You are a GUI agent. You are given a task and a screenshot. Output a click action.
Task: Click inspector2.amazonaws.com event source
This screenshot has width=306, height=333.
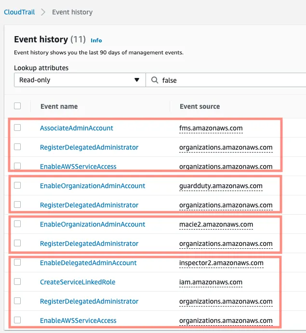[x=221, y=263]
